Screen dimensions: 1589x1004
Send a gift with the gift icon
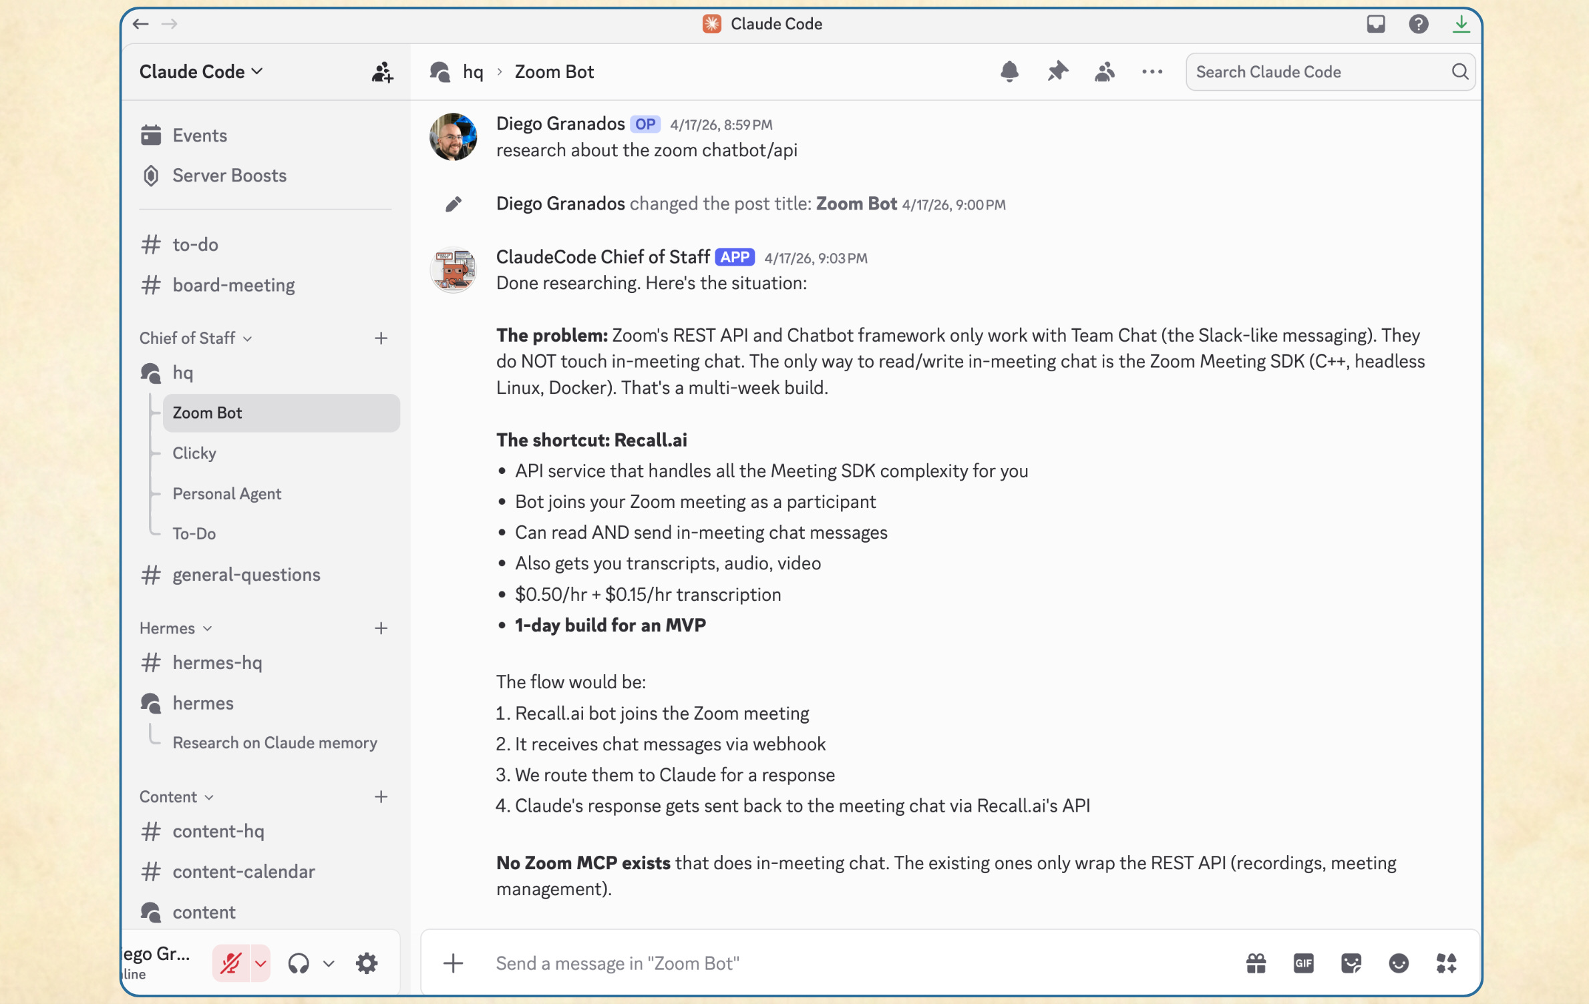click(x=1256, y=963)
